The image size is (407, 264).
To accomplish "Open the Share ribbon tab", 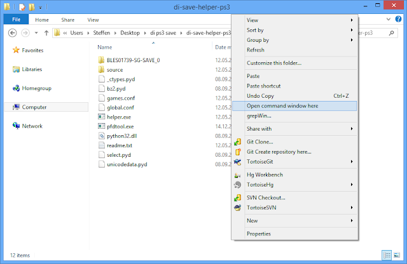I will click(67, 20).
